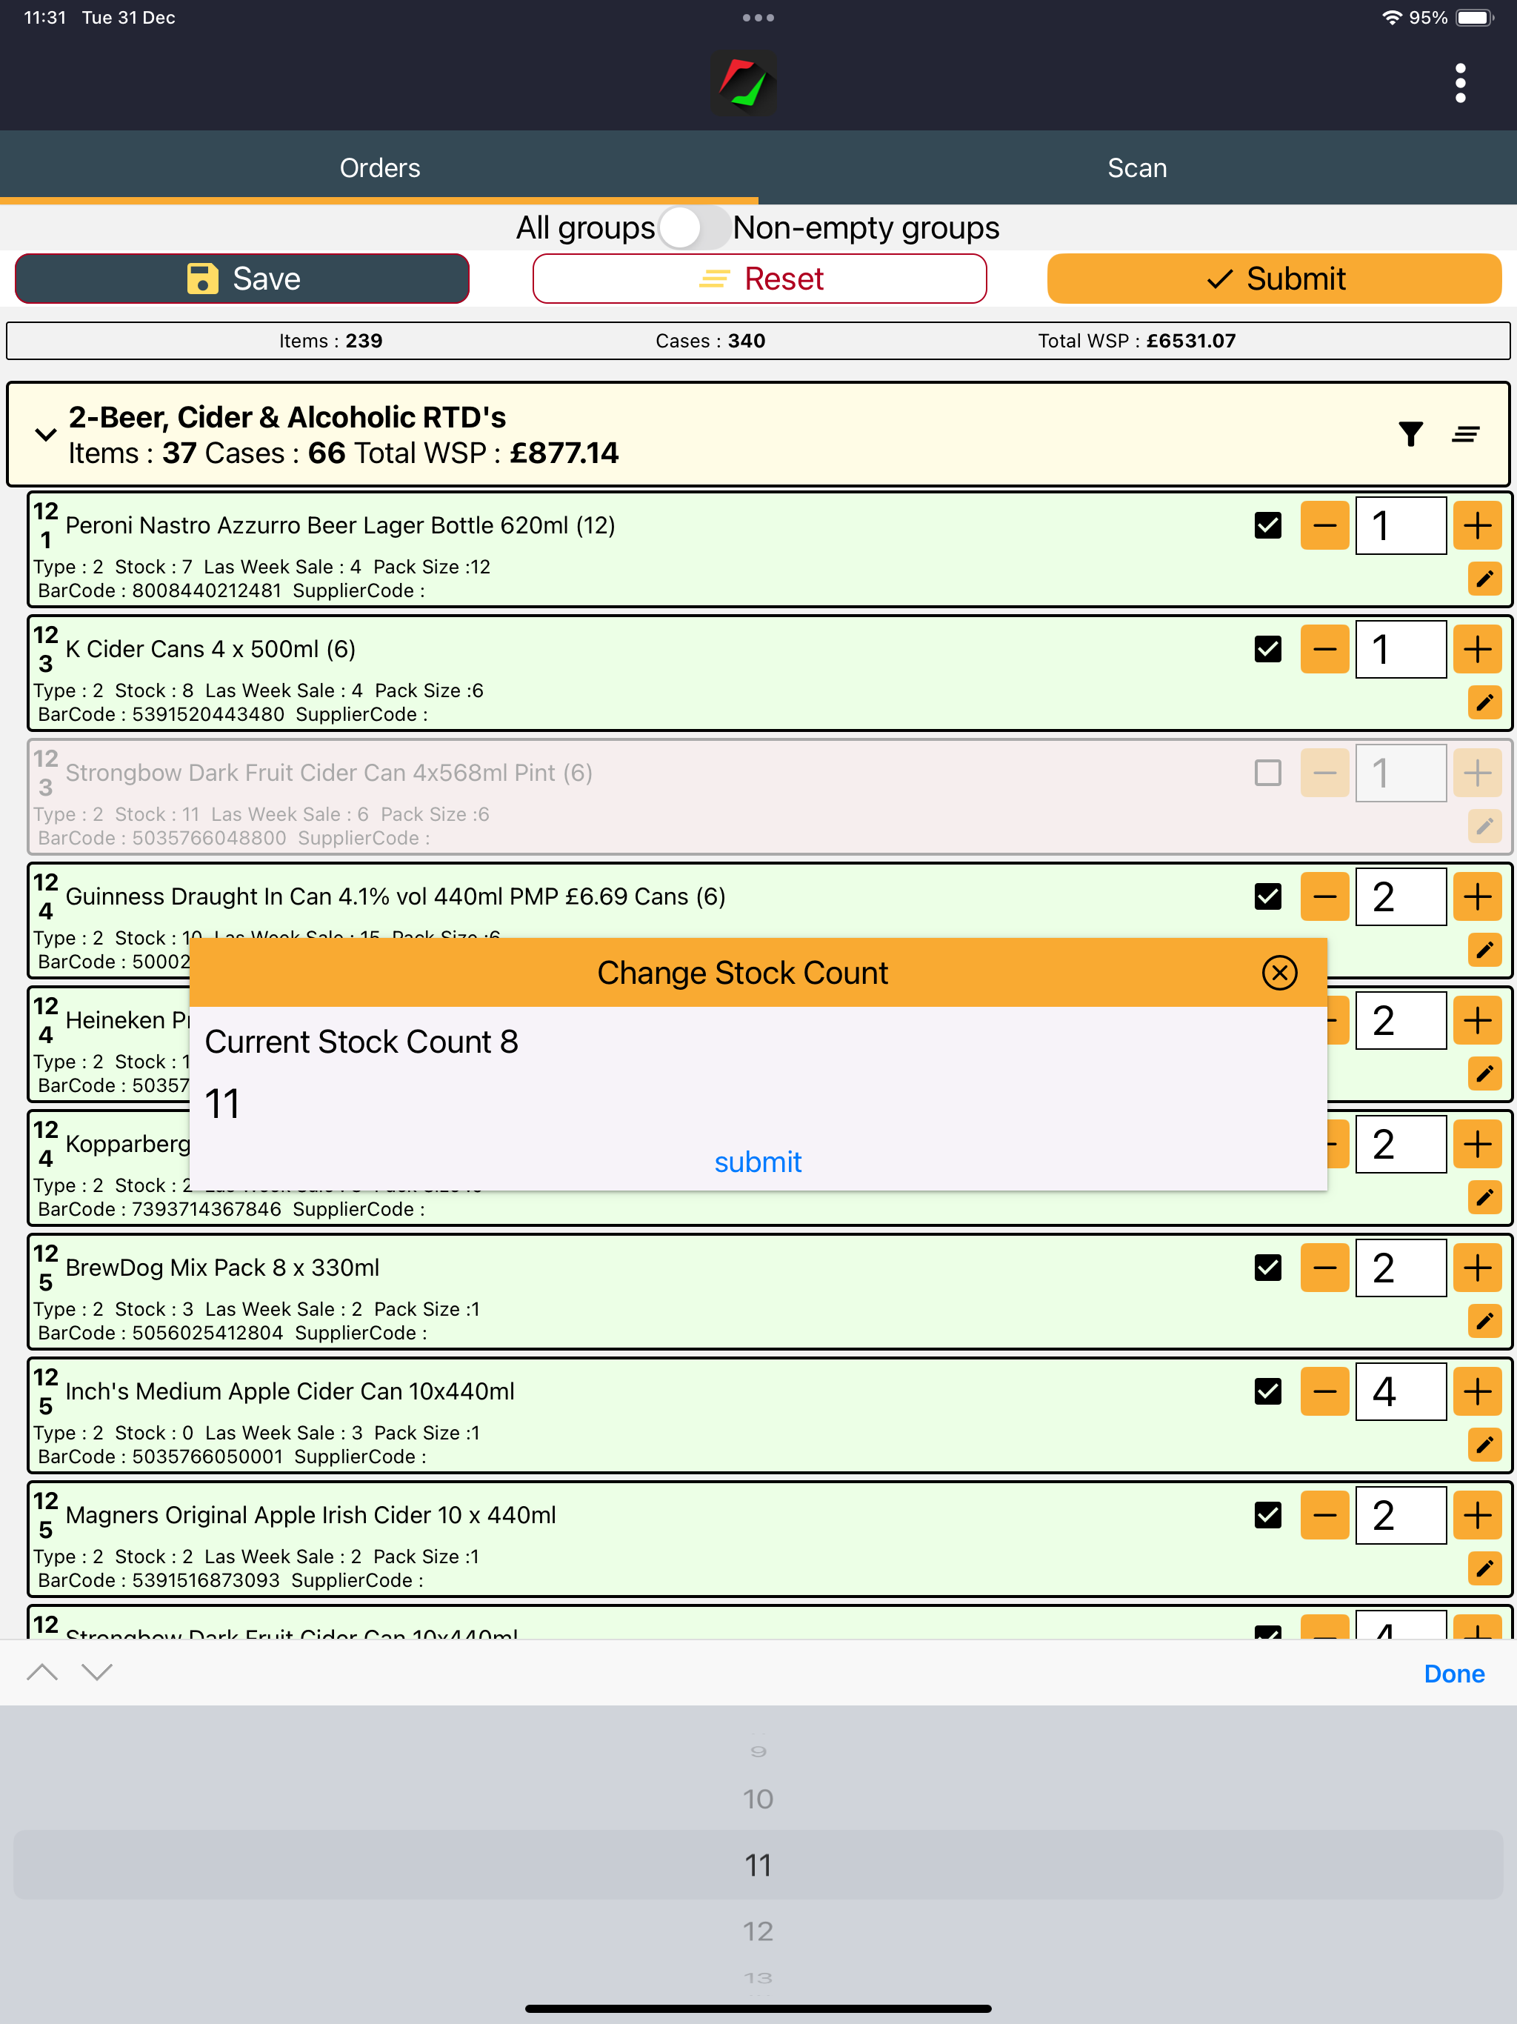Tap the Wi-Fi status icon
The height and width of the screenshot is (2024, 1517).
pos(1391,17)
